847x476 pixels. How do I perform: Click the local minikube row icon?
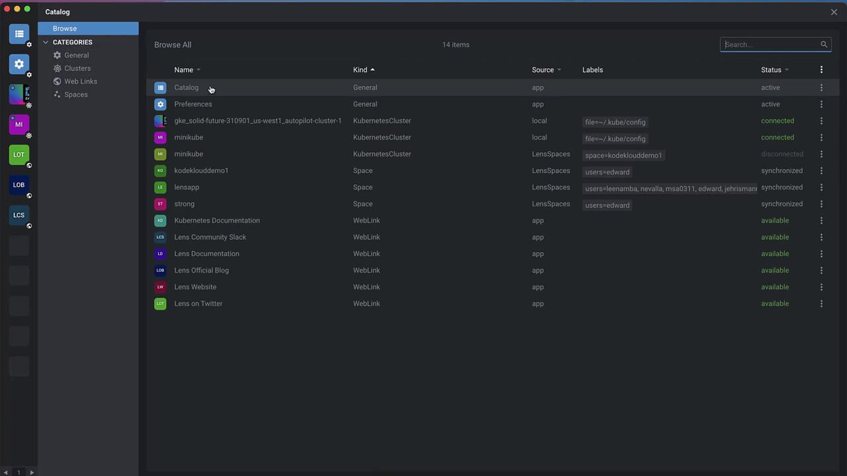click(160, 138)
